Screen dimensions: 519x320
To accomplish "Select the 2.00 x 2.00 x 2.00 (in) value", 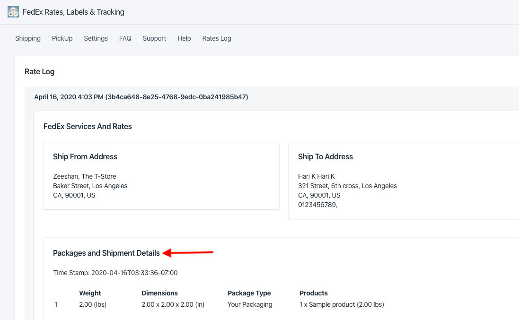I will click(173, 304).
